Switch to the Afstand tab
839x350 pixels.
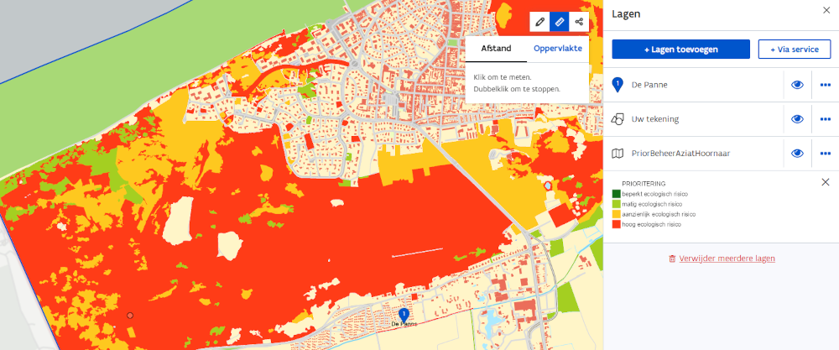point(496,49)
